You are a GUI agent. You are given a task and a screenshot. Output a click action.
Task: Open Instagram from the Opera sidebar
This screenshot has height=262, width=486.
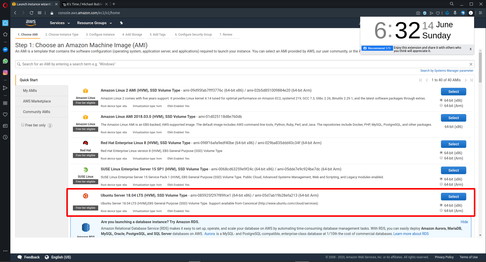[x=5, y=72]
